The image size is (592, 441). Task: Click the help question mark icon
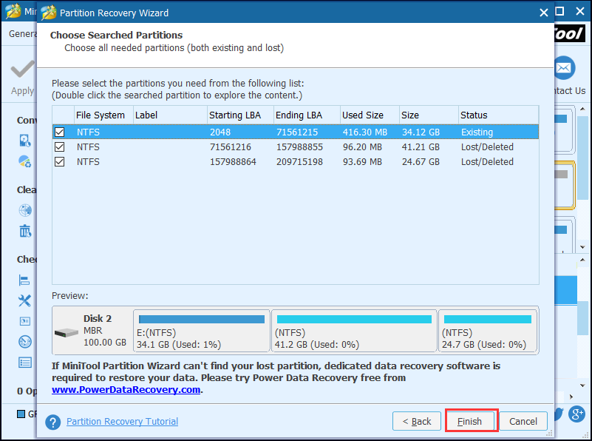click(x=53, y=422)
